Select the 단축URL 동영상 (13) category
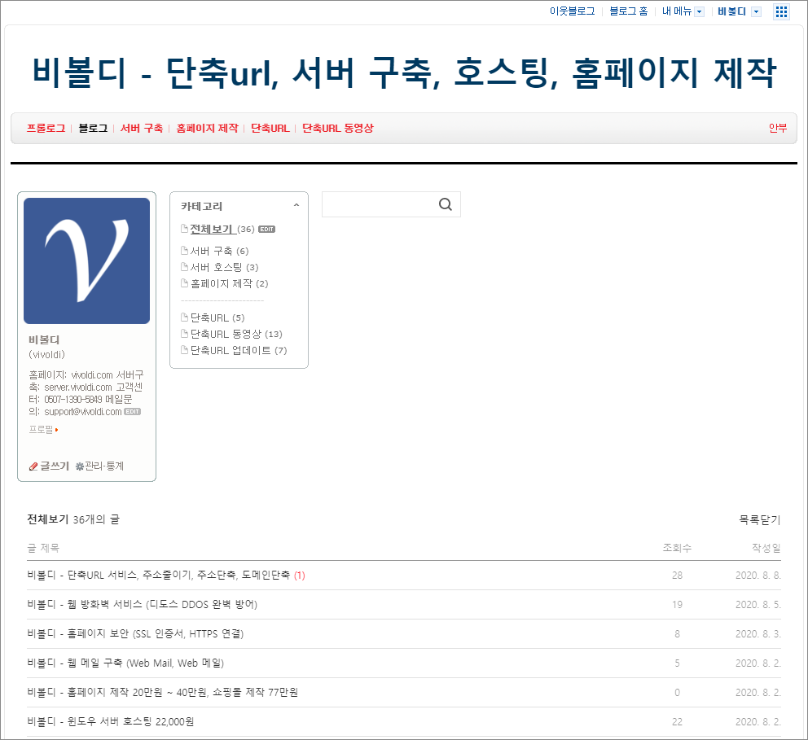 [236, 335]
